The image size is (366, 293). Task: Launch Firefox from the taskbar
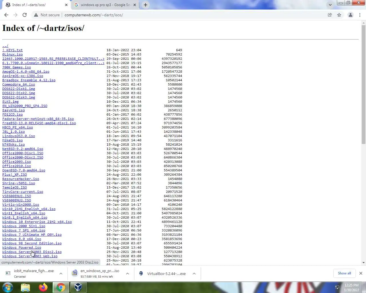point(43,287)
